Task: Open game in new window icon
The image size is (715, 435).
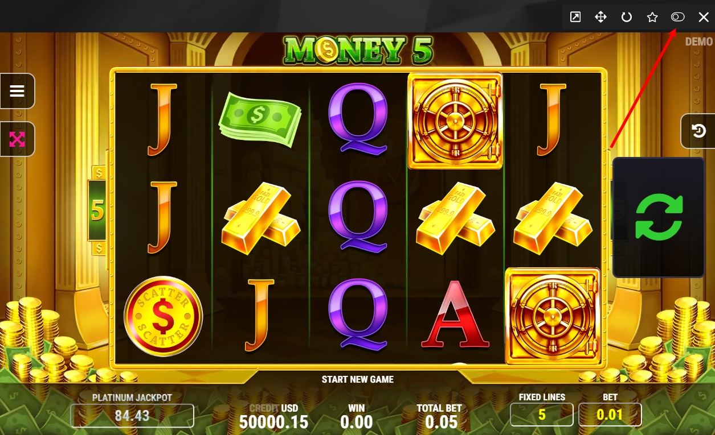Action: (575, 17)
